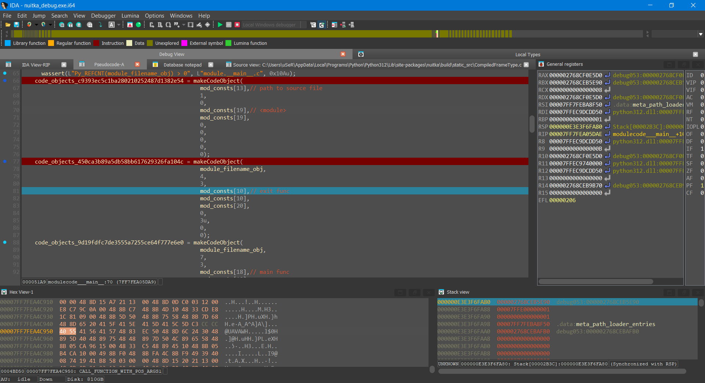Click the EFL register value 00000206
This screenshot has width=705, height=383.
(562, 200)
